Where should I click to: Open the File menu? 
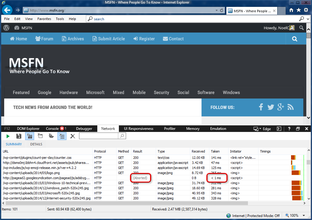[x=7, y=19]
